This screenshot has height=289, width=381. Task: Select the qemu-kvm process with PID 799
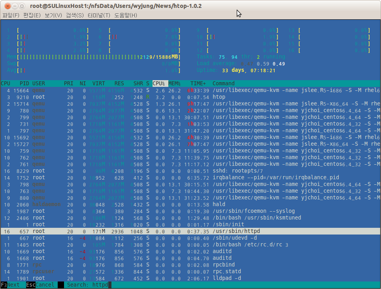tap(190, 117)
